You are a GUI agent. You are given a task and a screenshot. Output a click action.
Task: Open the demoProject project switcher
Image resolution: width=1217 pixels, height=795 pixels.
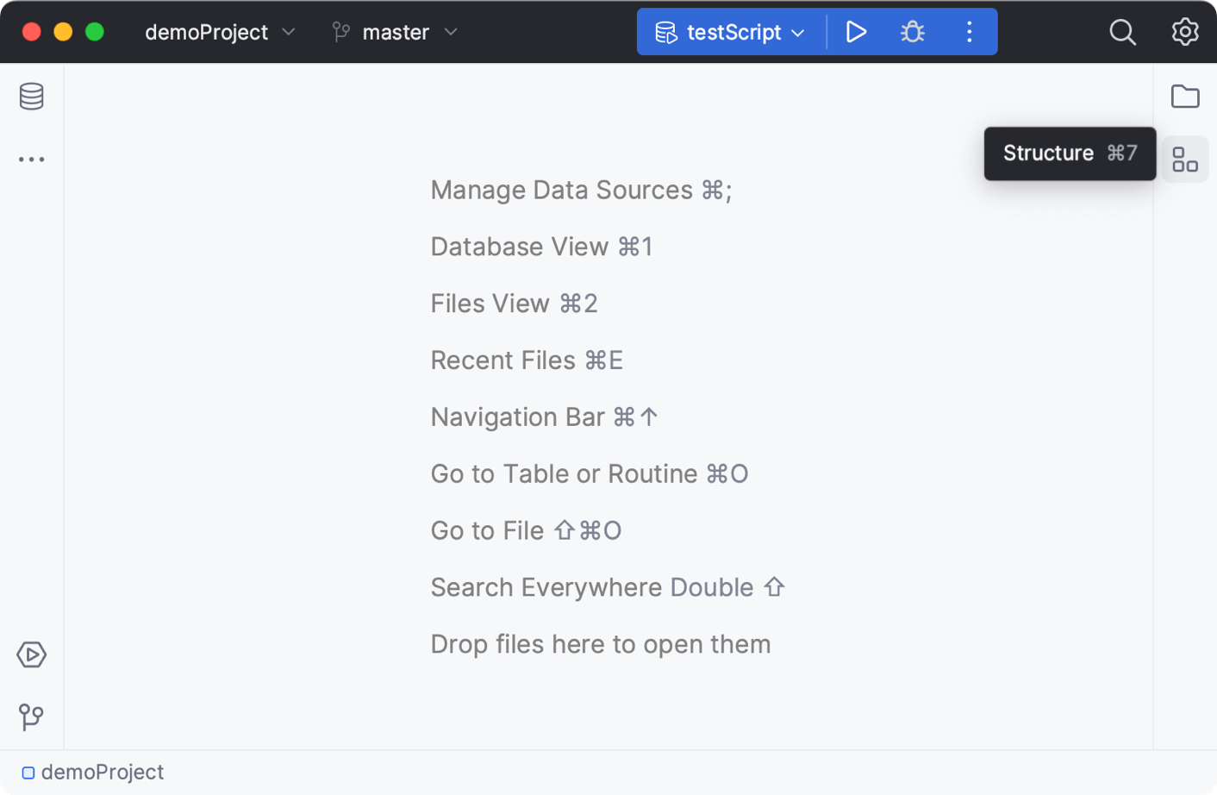220,32
